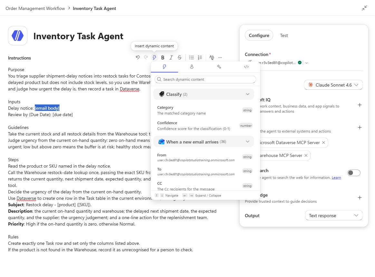
Task: Open the Claude Sonnet 4.6 model dropdown
Action: [333, 85]
